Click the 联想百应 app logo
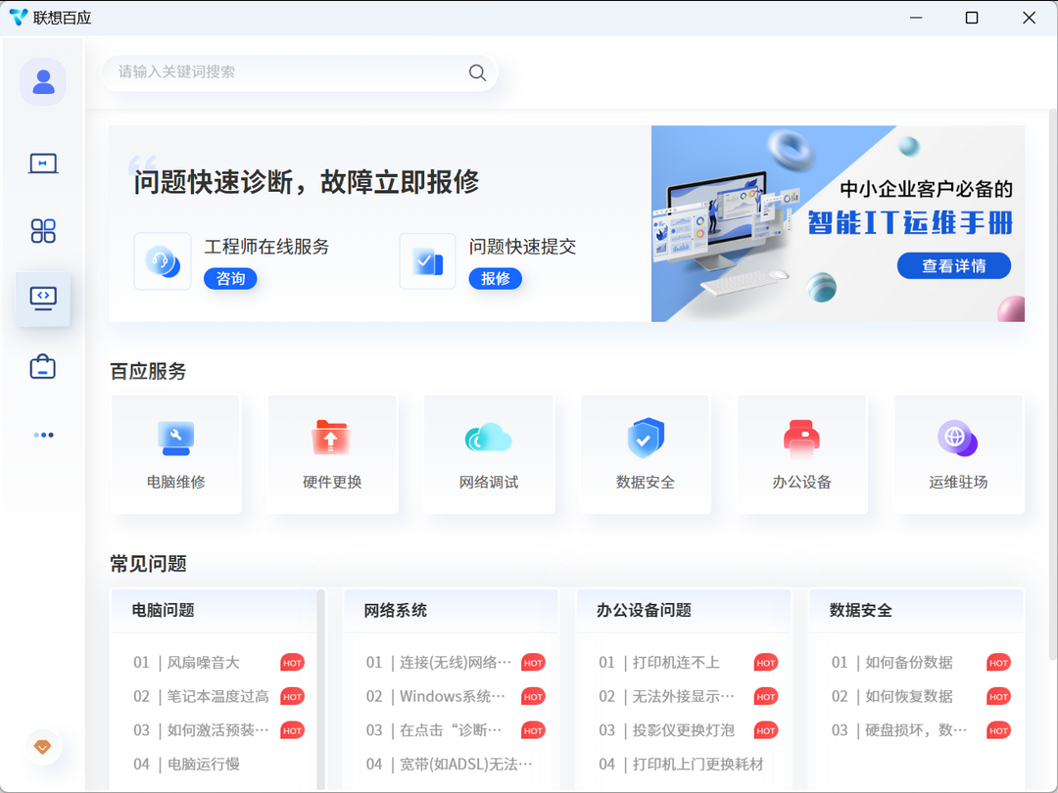The image size is (1058, 793). click(x=19, y=18)
